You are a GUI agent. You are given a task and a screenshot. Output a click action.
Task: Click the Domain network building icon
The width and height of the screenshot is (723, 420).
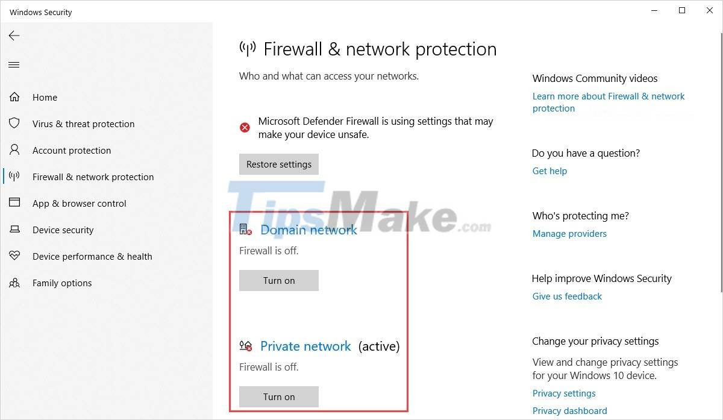pos(245,230)
